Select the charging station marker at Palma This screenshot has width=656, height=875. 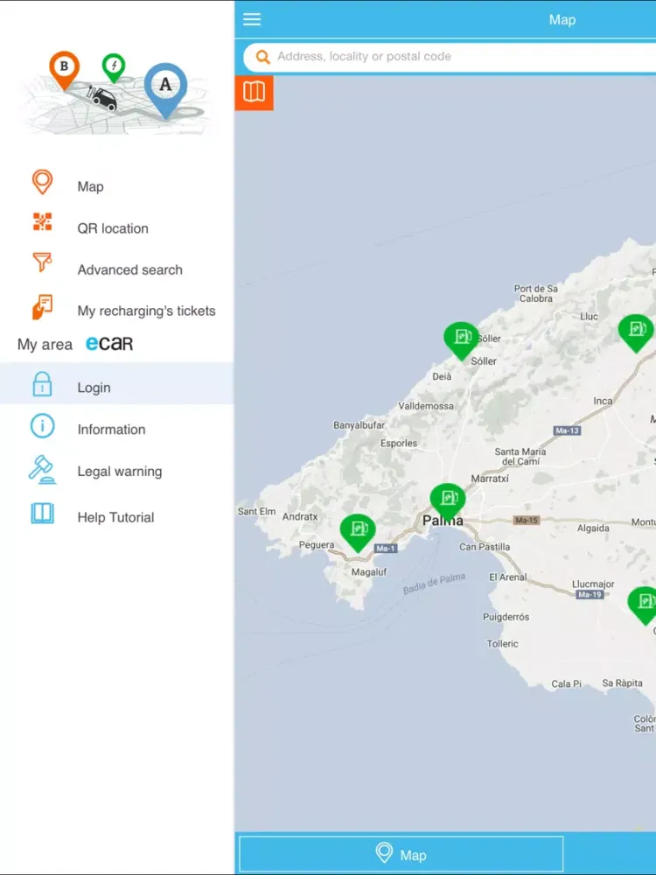click(448, 501)
